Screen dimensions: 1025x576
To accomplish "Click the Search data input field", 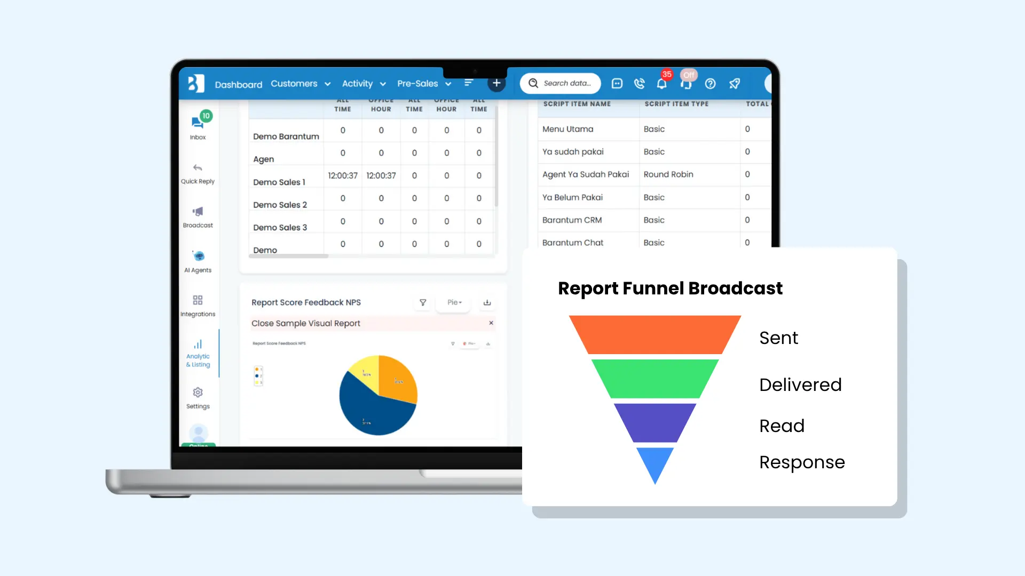I will (566, 83).
